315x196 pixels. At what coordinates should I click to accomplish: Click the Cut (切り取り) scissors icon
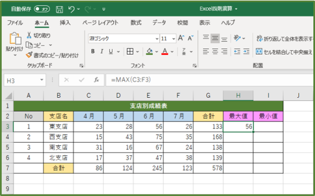29,35
